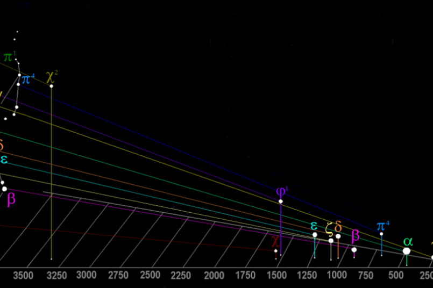Click the 2000 distance axis label
The width and height of the screenshot is (433, 288).
[214, 276]
